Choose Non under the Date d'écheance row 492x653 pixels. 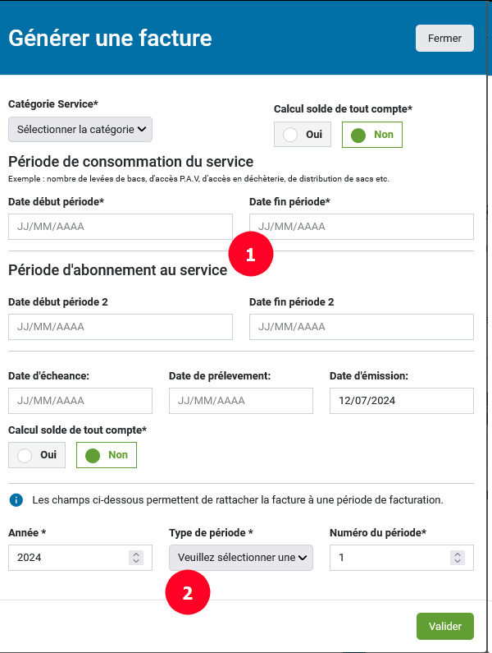pos(107,455)
